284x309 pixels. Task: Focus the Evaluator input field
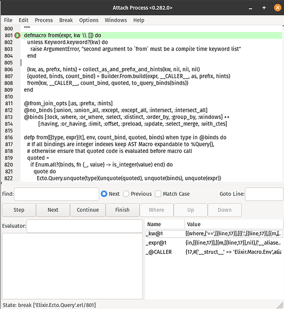(84, 226)
